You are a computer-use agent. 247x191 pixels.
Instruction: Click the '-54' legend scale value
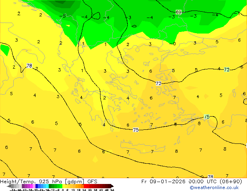tap(13, 190)
